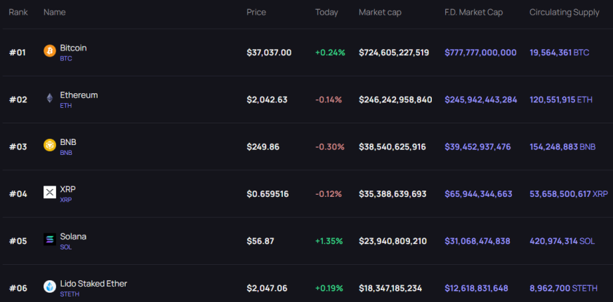Viewport: 613px width, 302px height.
Task: Sort by the Today column header
Action: coord(327,13)
